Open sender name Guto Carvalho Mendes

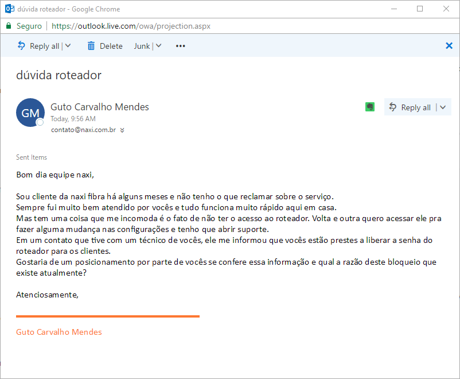(100, 107)
